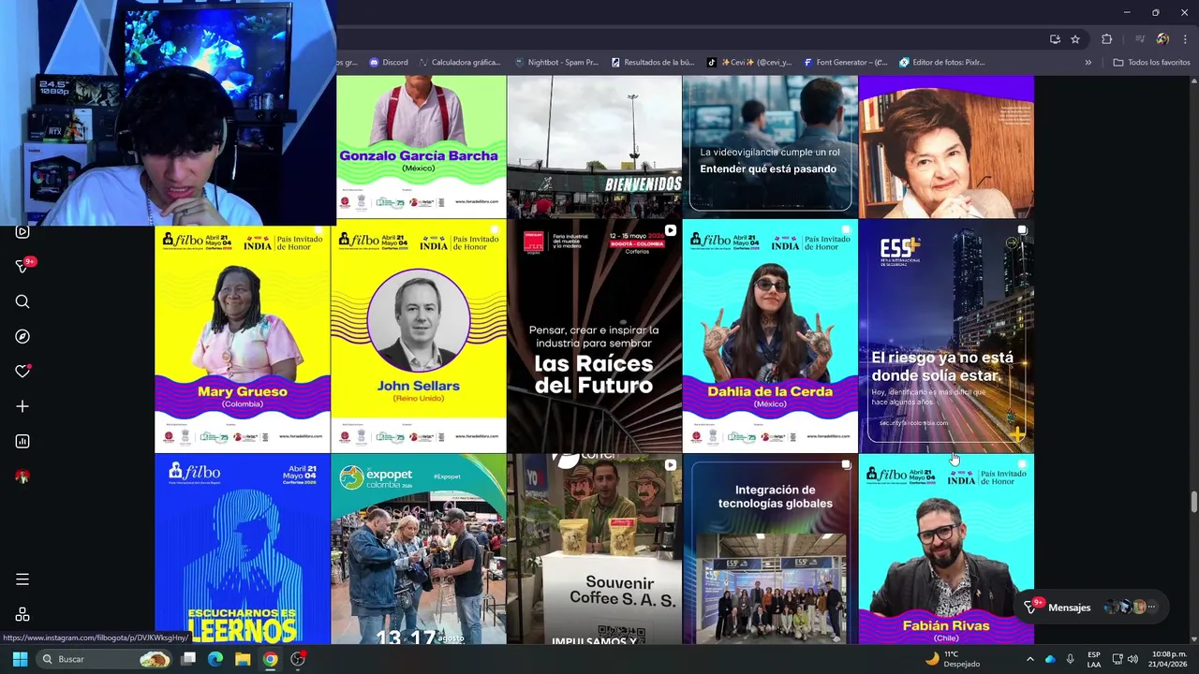Open the dashboard chart icon in sidebar

point(22,442)
